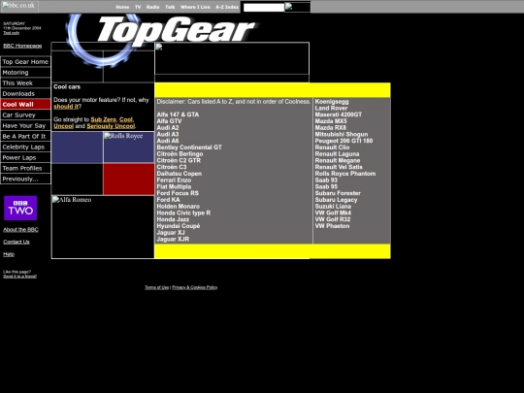Open Be A Part Of It
The width and height of the screenshot is (524, 393).
[25, 137]
